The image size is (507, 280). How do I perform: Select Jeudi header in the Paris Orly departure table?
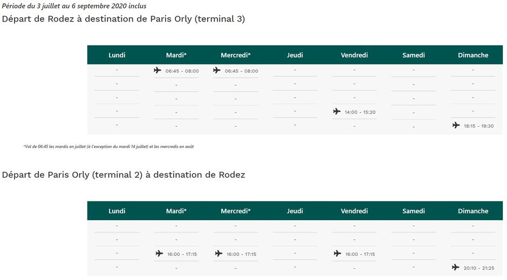click(295, 211)
